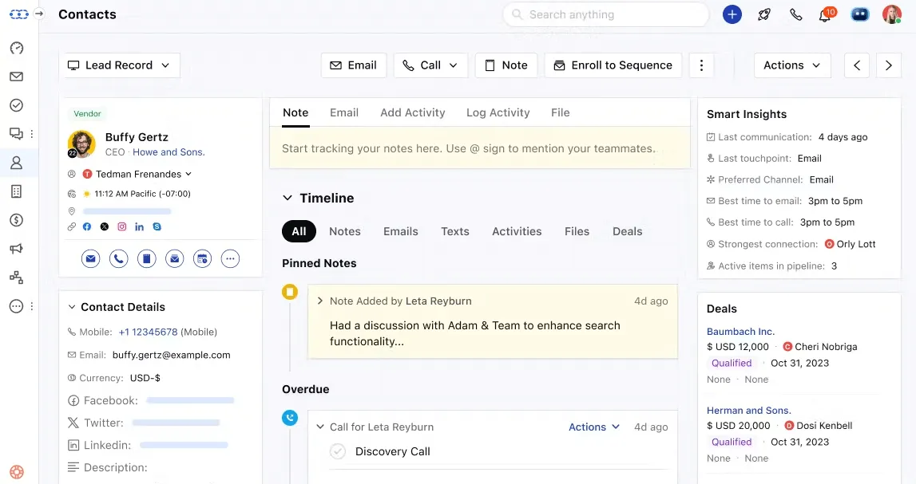Open the Skype icon on contact card
Viewport: 916px width, 484px height.
[x=157, y=226]
